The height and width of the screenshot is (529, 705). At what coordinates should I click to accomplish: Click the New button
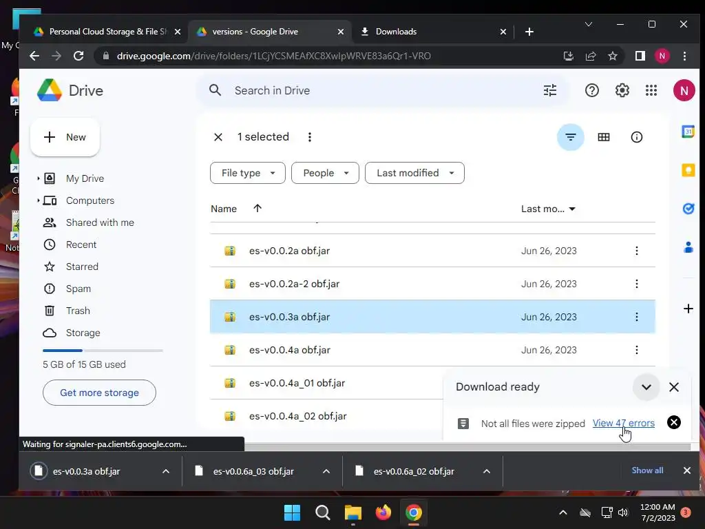pos(65,137)
